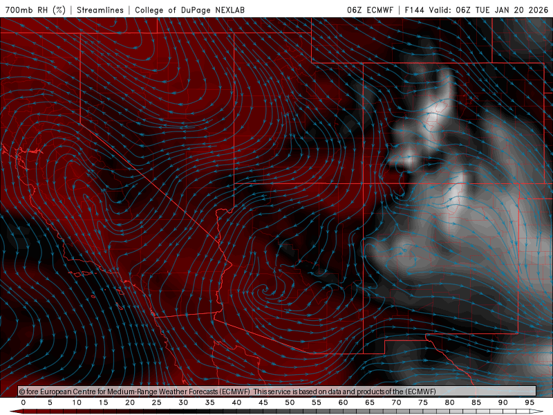Click the ECMWF copyright notice text
Viewport: 553px width, 415px height.
(227, 391)
